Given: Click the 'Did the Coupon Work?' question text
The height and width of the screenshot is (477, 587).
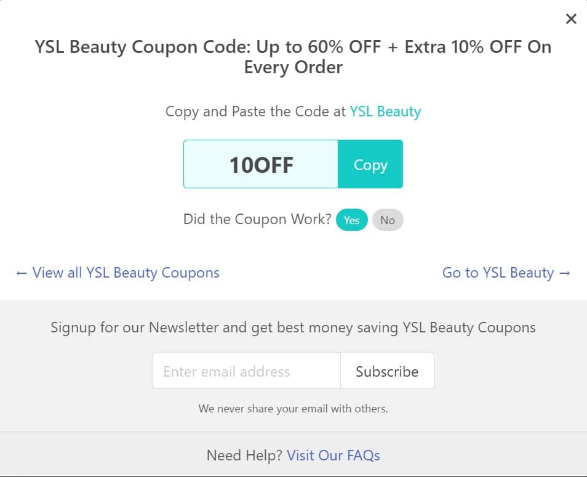Looking at the screenshot, I should 257,219.
